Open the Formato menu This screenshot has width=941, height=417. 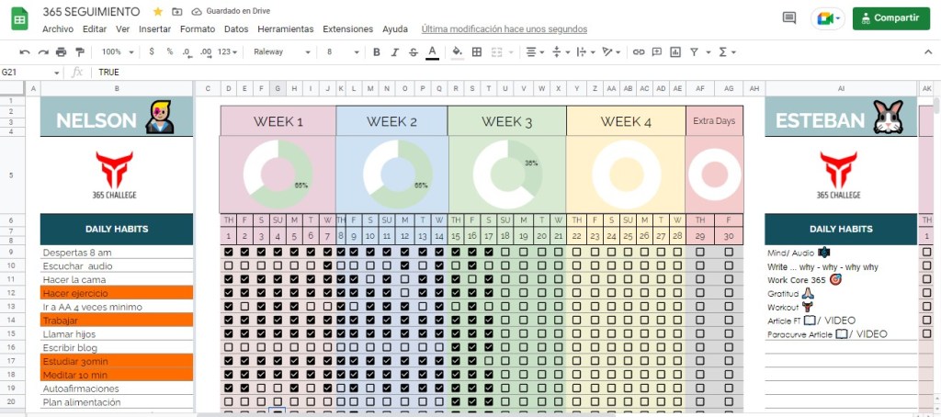[198, 28]
